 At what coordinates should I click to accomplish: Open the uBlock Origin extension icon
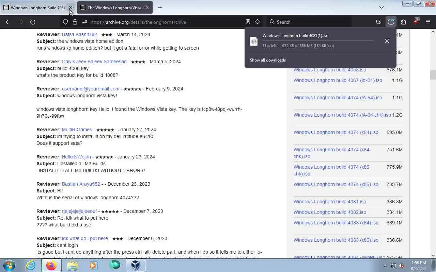click(x=416, y=21)
